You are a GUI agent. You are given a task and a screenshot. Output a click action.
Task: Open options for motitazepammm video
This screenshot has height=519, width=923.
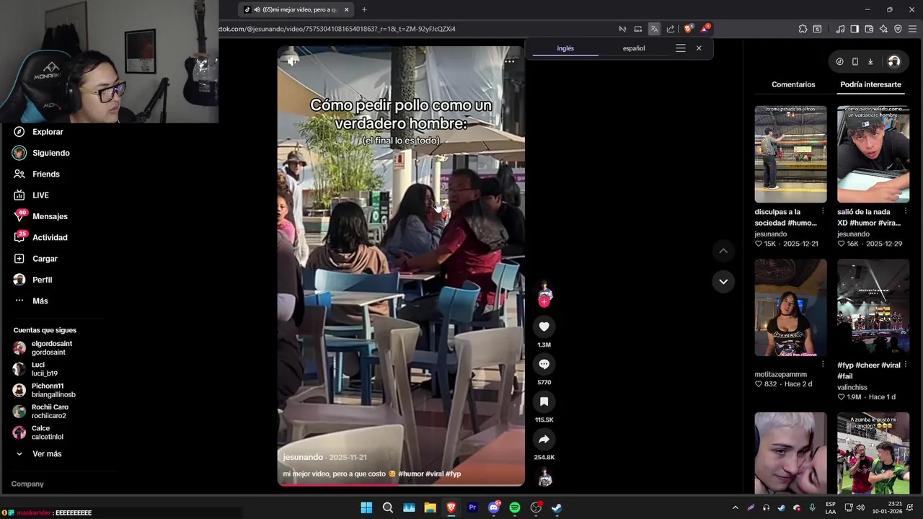point(823,365)
